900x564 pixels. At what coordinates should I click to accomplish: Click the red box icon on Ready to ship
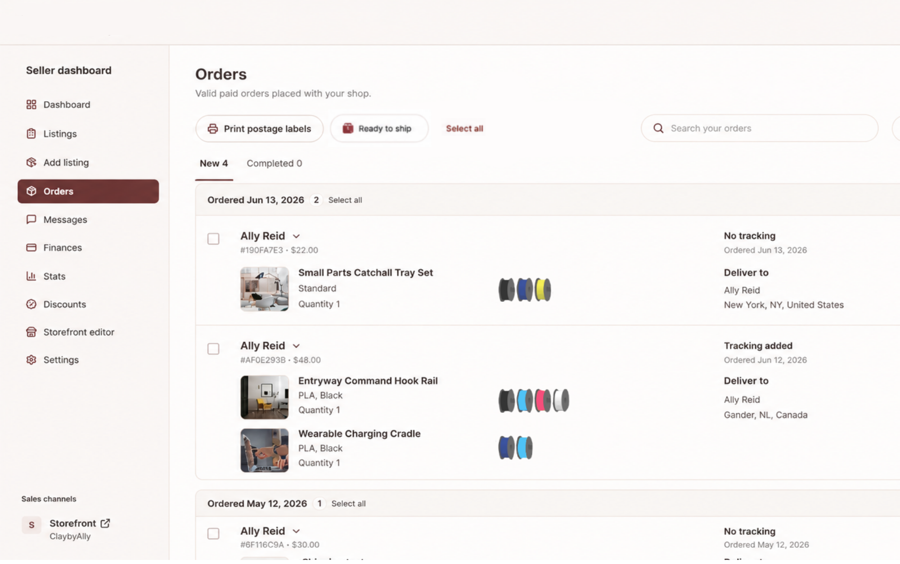click(348, 129)
